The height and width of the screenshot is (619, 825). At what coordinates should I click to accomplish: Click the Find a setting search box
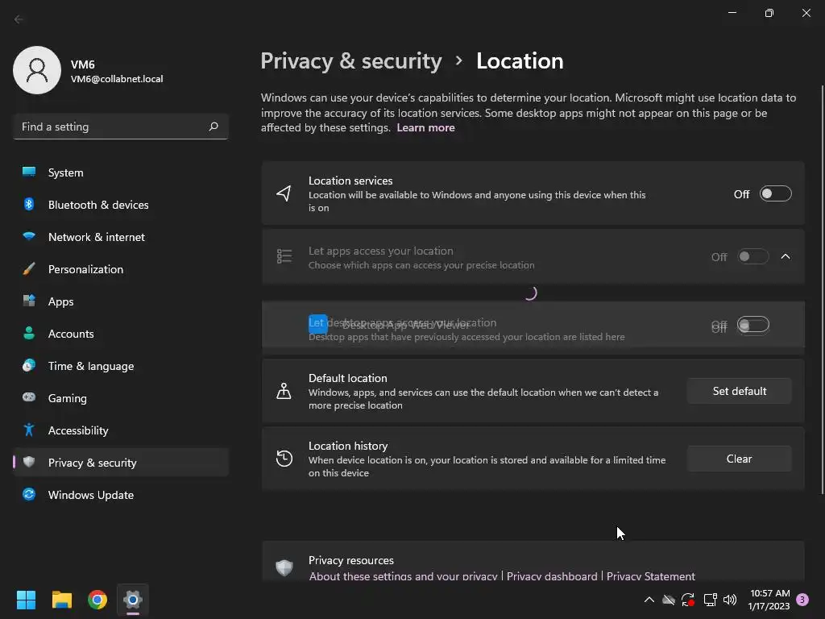pos(111,127)
